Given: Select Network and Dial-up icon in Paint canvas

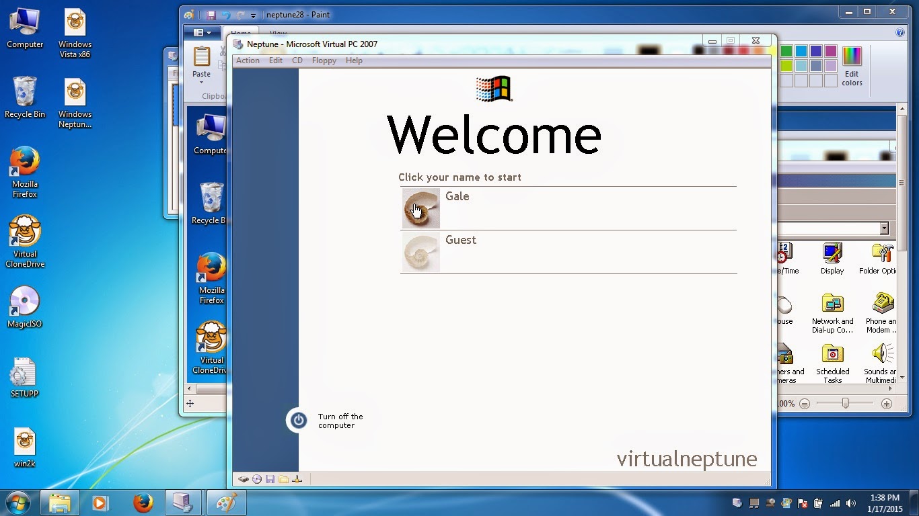Looking at the screenshot, I should 833,314.
